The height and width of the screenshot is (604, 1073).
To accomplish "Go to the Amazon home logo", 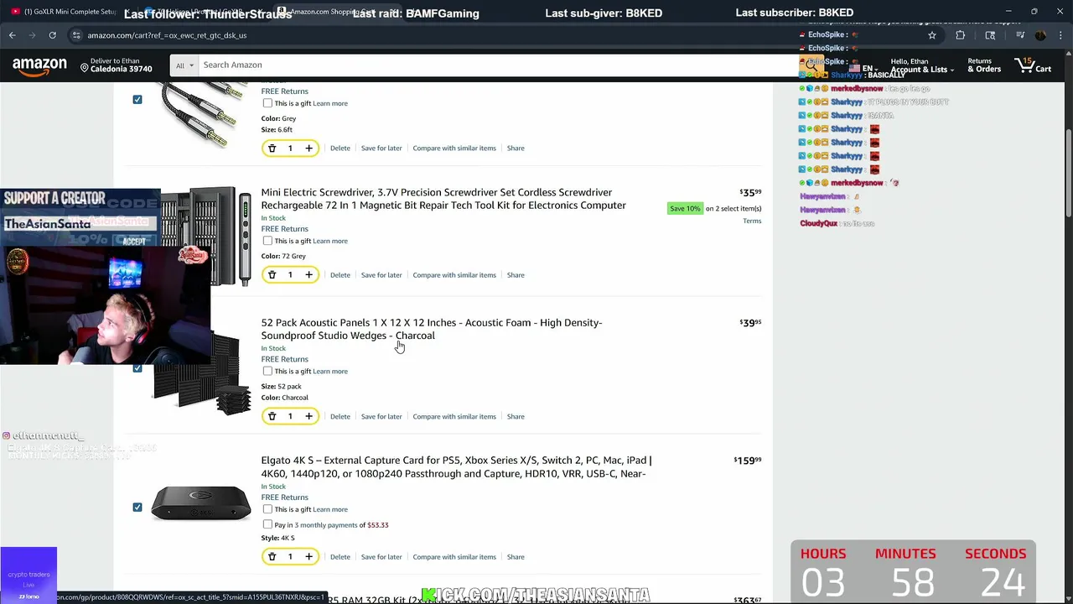I will pyautogui.click(x=39, y=65).
